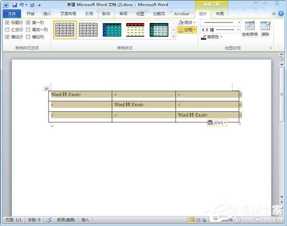
Task: Click the table move handle icon
Action: pyautogui.click(x=46, y=88)
